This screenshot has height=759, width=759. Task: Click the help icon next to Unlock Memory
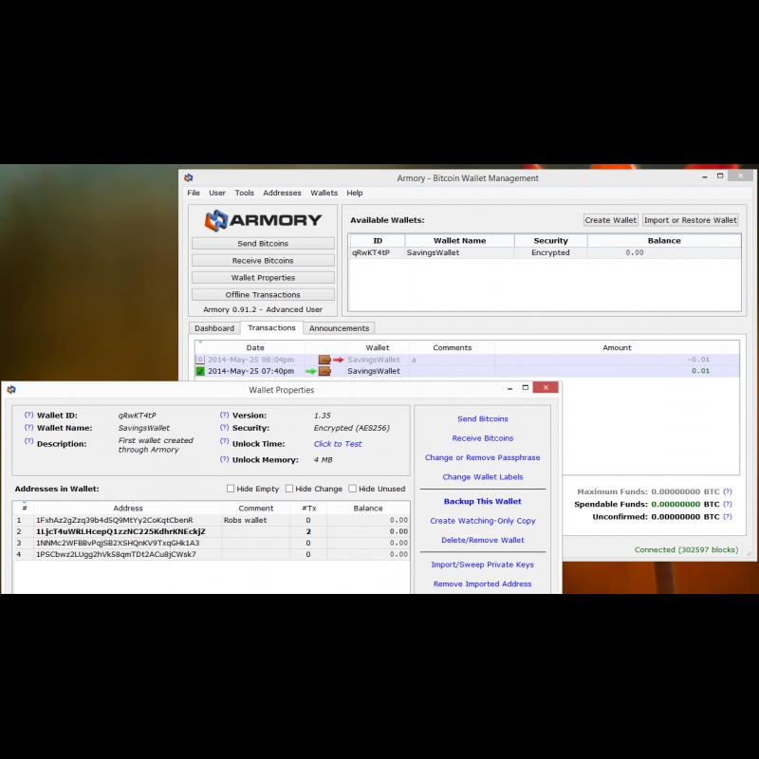click(224, 459)
